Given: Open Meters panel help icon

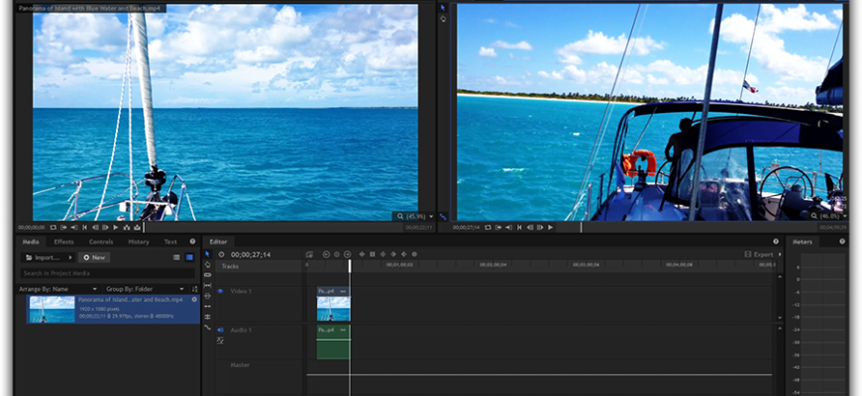Looking at the screenshot, I should tap(842, 242).
